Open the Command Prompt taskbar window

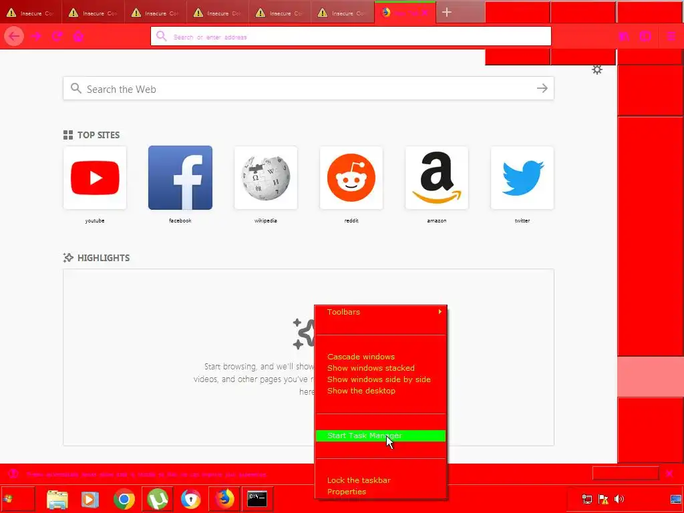click(257, 499)
